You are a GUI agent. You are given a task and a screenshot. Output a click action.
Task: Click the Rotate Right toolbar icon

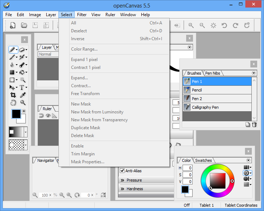(x=235, y=25)
